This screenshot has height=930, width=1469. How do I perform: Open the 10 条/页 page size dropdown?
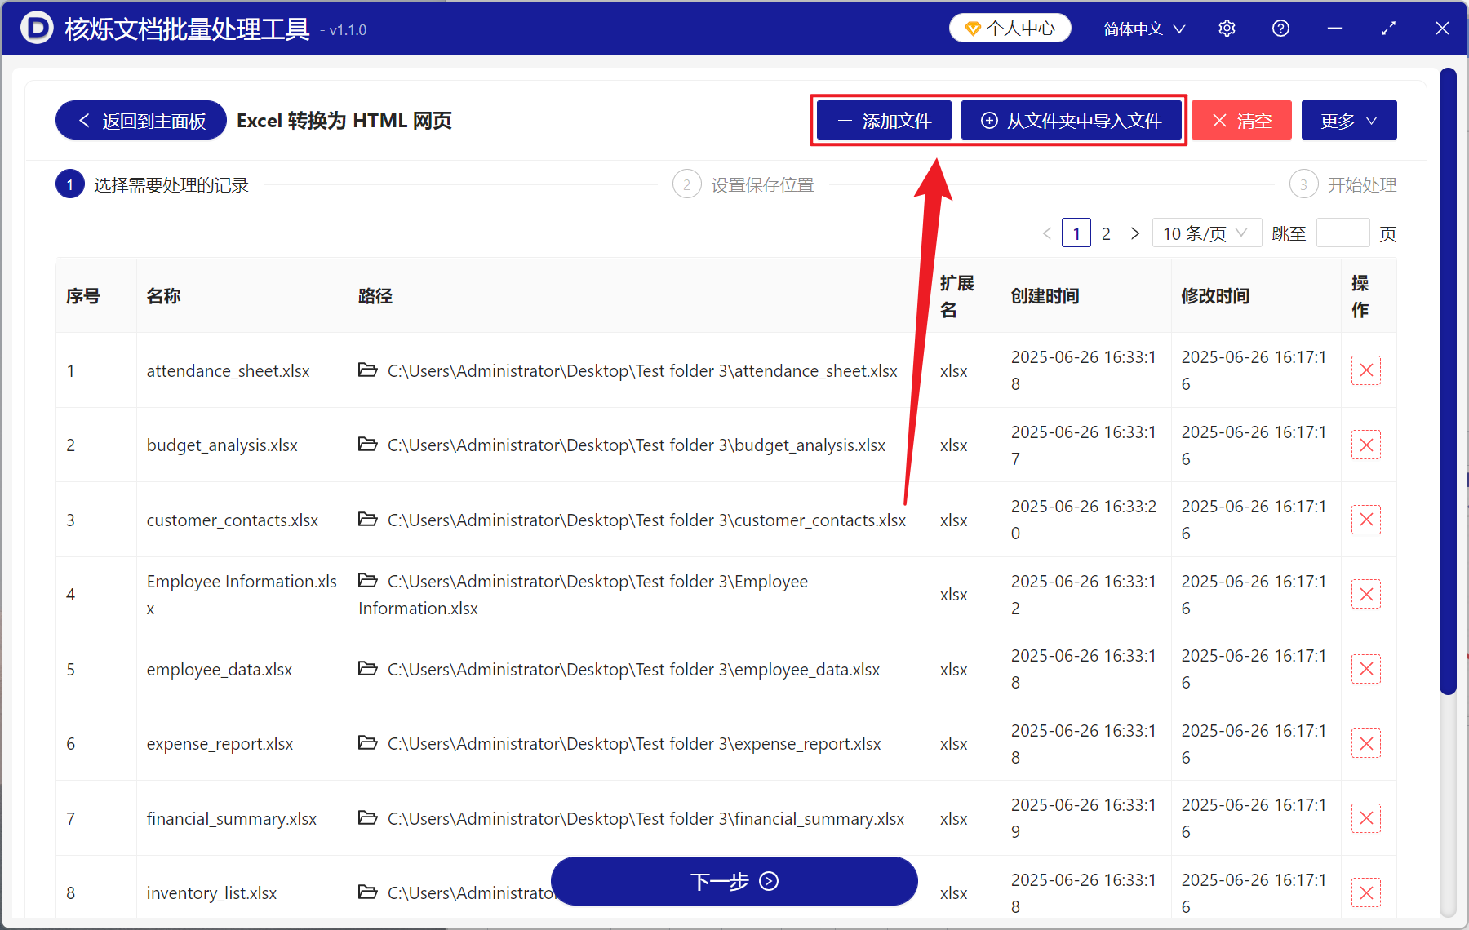pos(1206,232)
